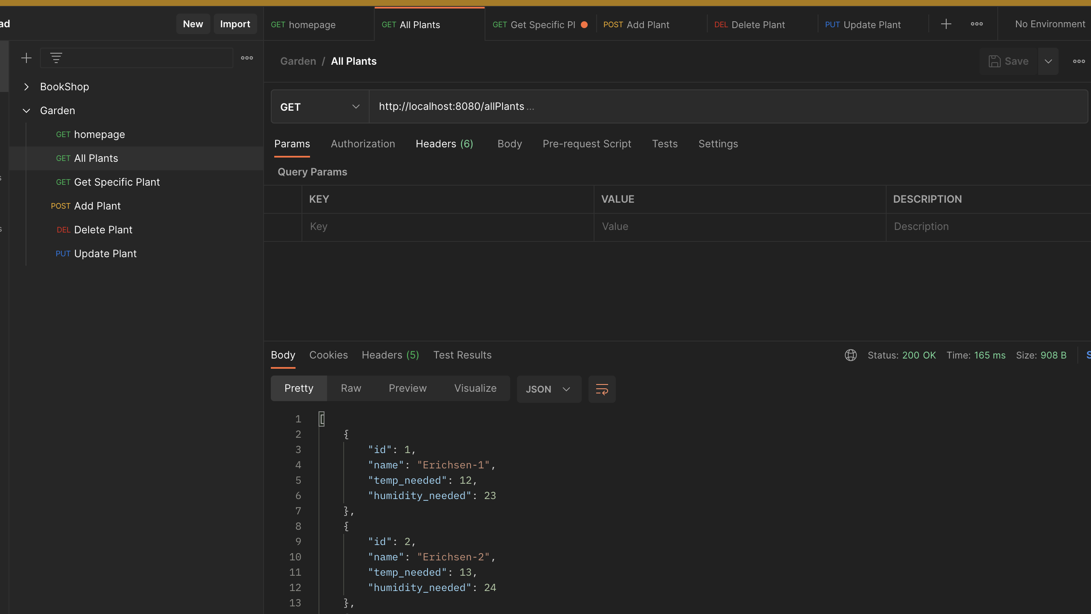Click the new collection plus icon
Screen dimensions: 1091x614
coord(26,57)
